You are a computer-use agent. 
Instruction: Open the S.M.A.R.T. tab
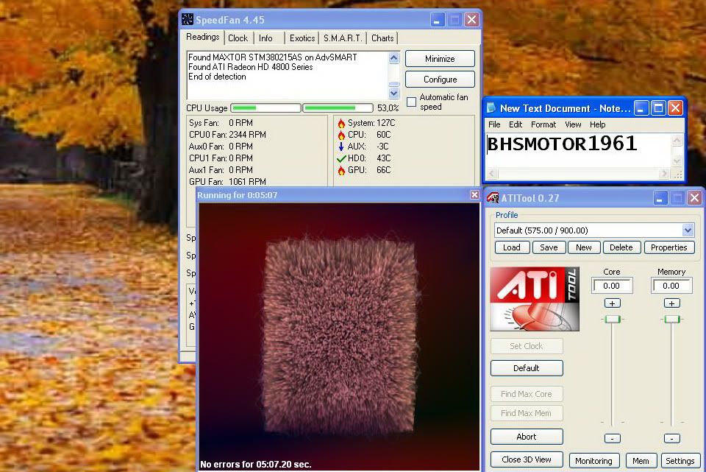point(343,38)
